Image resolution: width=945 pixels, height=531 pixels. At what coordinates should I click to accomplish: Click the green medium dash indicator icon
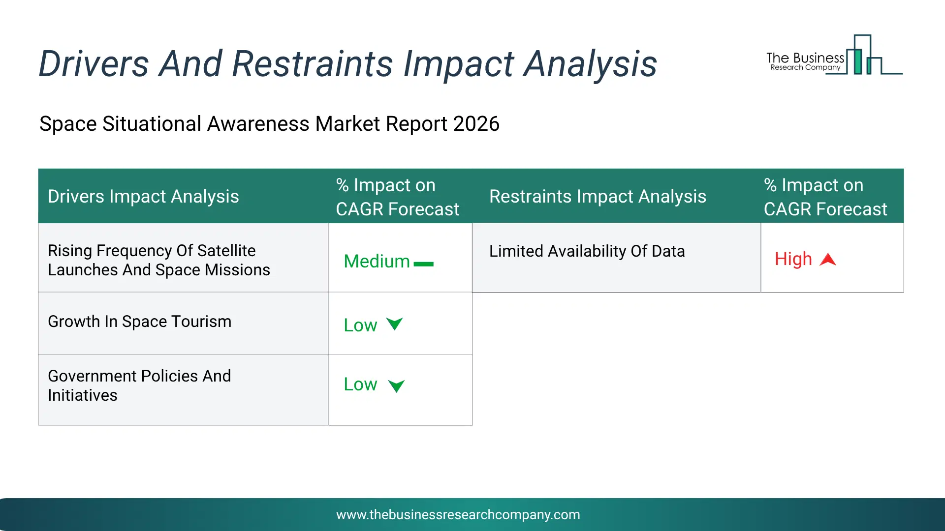tap(423, 264)
